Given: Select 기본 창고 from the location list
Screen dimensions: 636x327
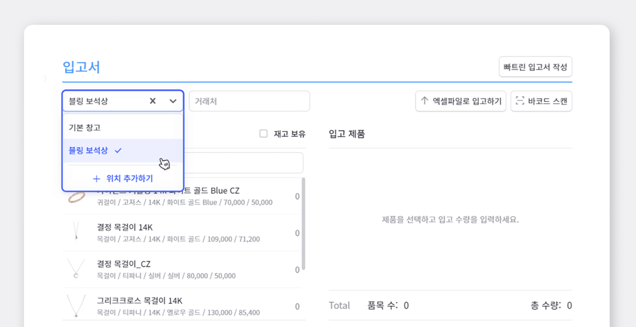Looking at the screenshot, I should click(85, 128).
